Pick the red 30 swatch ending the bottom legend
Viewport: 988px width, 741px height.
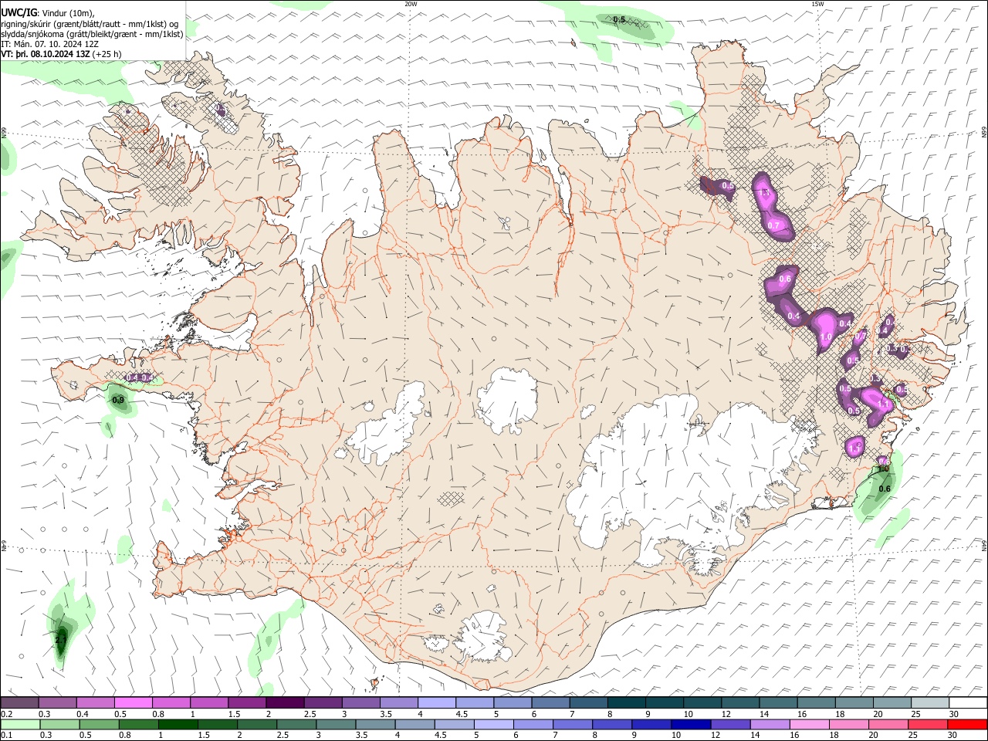click(968, 724)
